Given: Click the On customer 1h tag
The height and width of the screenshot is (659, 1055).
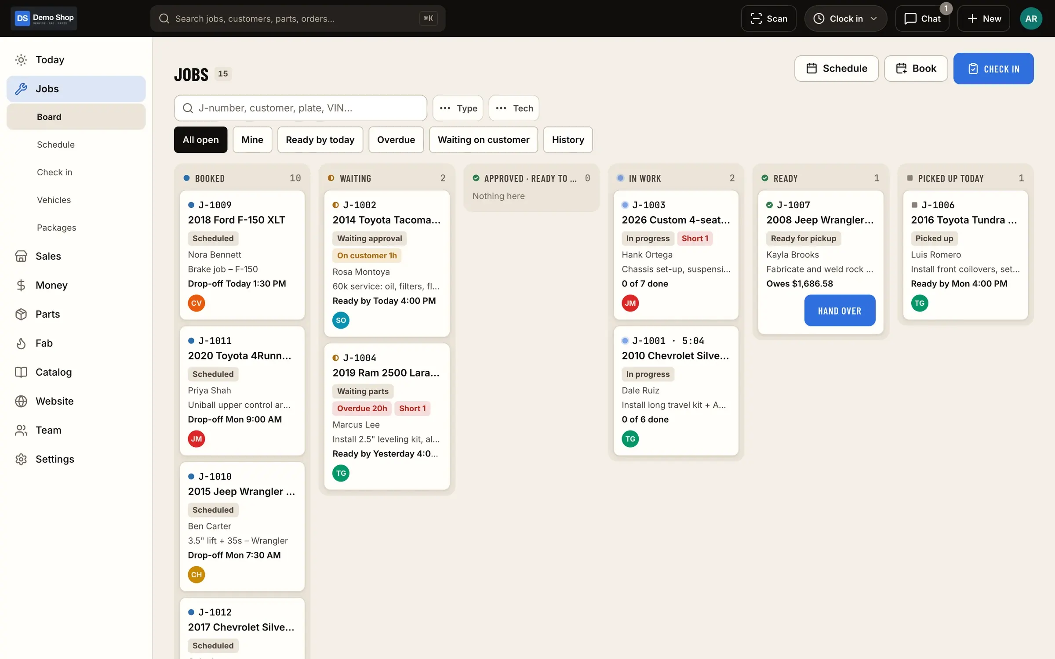Looking at the screenshot, I should (367, 256).
